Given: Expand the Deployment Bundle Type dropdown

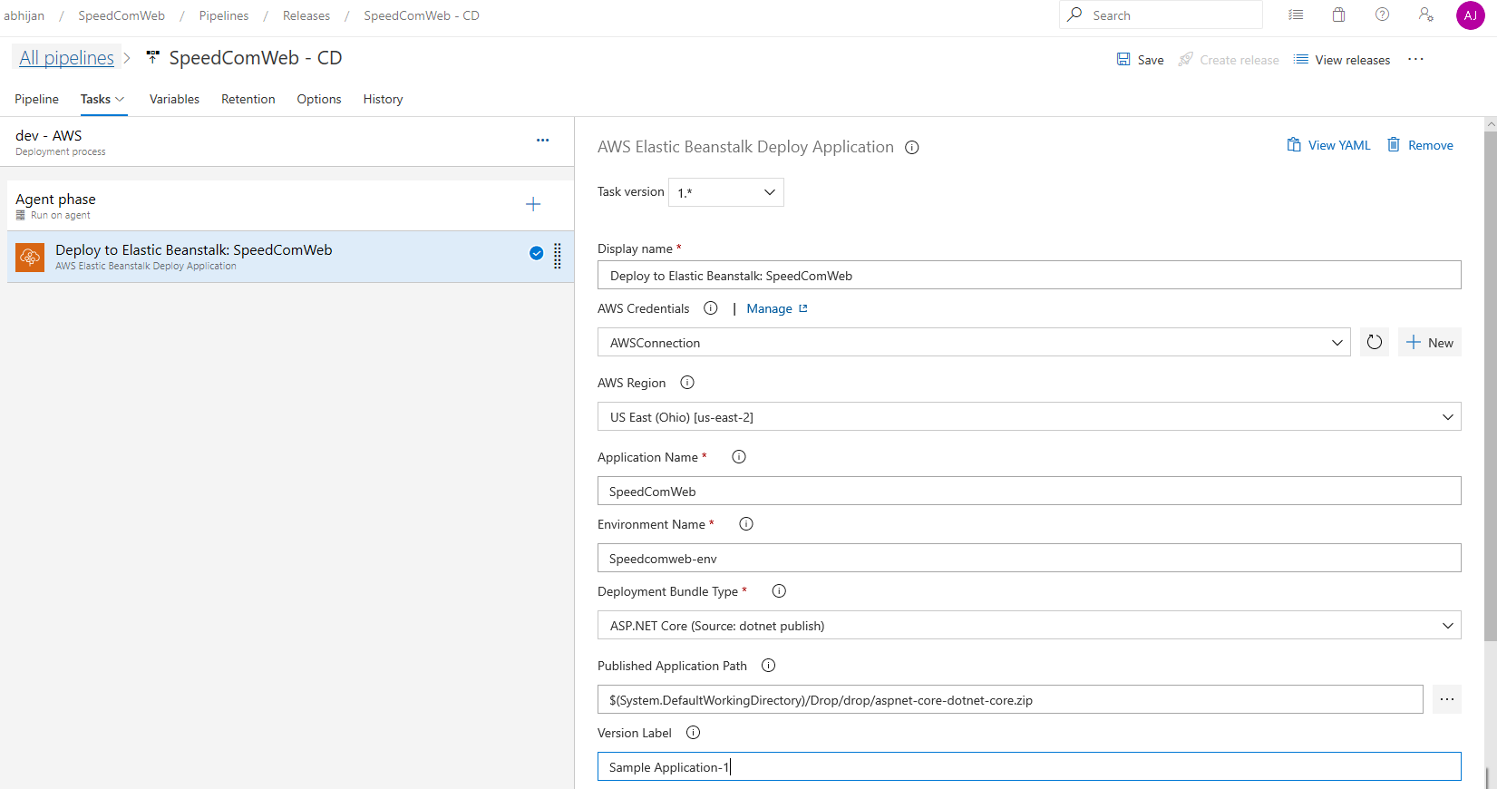Looking at the screenshot, I should pyautogui.click(x=1028, y=626).
